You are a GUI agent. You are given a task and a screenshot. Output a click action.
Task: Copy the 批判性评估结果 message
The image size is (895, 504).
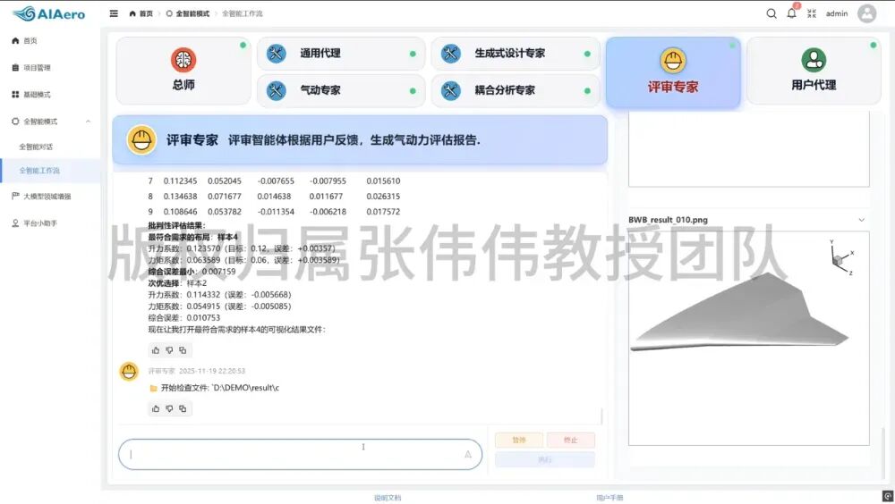[x=183, y=350]
